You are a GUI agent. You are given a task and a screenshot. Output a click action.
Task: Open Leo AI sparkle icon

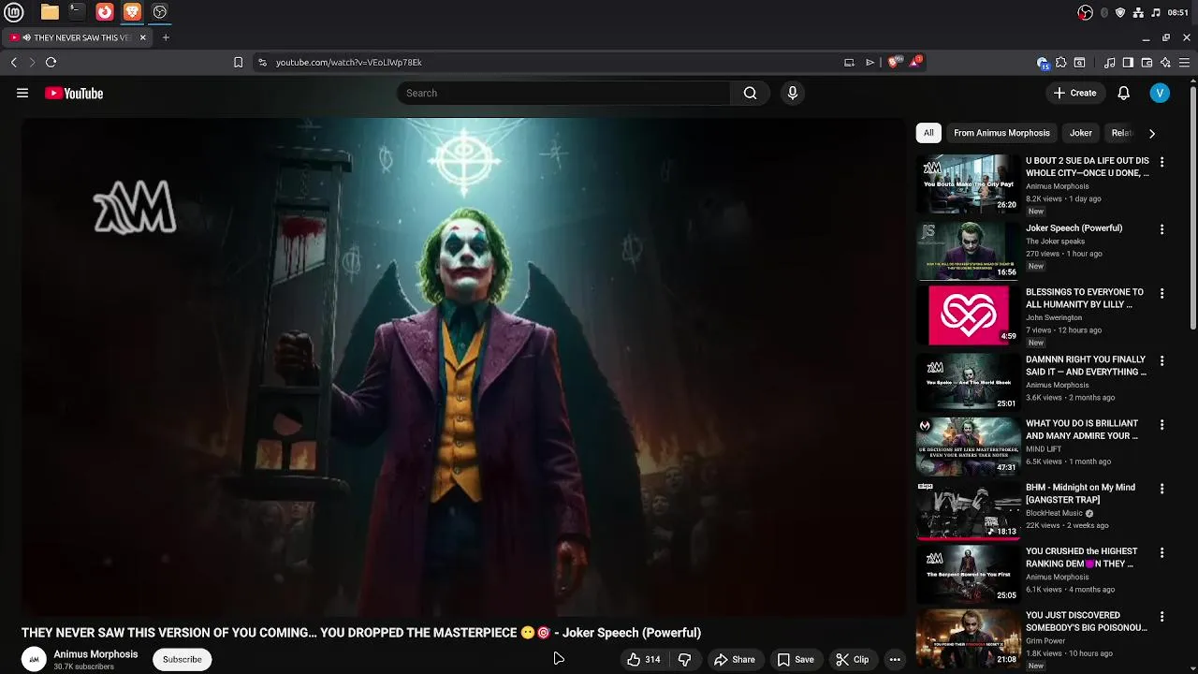pos(1165,62)
